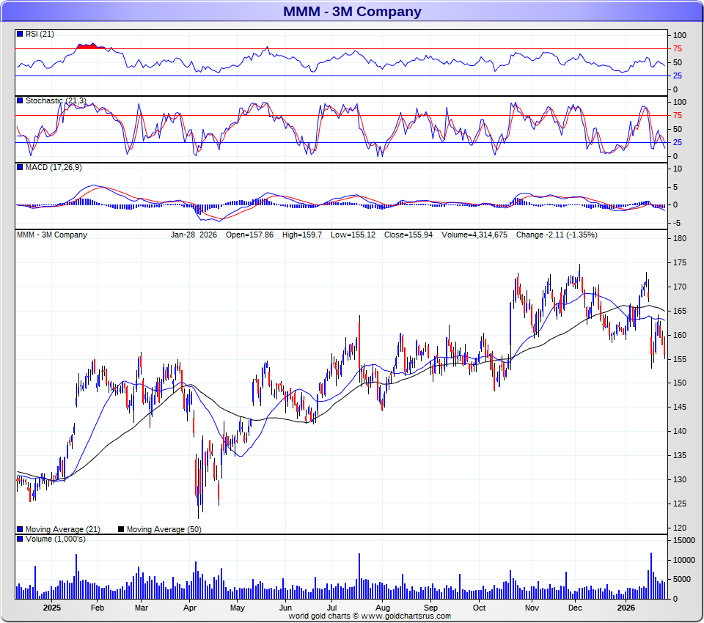Image resolution: width=704 pixels, height=623 pixels.
Task: Click the 'Nov' x-axis label
Action: point(532,608)
